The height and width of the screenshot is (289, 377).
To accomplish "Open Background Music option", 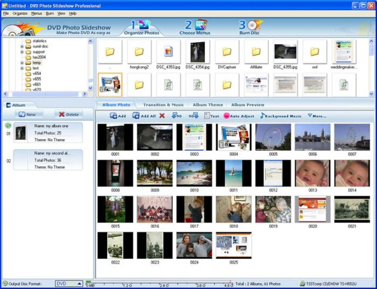I will point(281,116).
